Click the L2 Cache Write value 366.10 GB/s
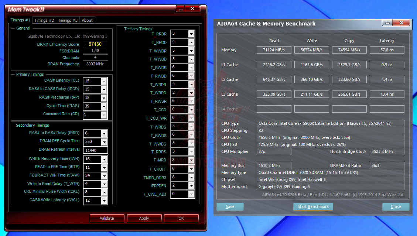This screenshot has width=417, height=236. (x=312, y=79)
